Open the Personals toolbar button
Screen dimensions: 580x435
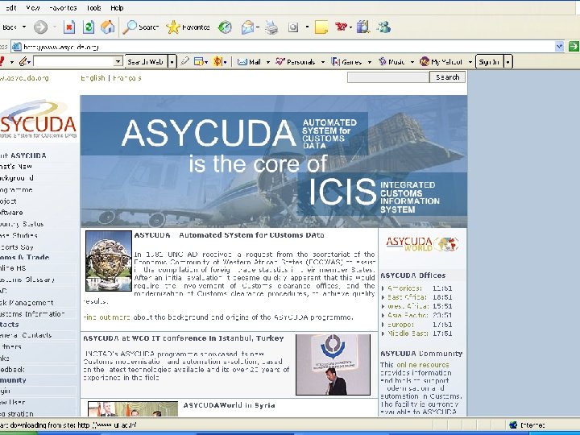tap(296, 62)
